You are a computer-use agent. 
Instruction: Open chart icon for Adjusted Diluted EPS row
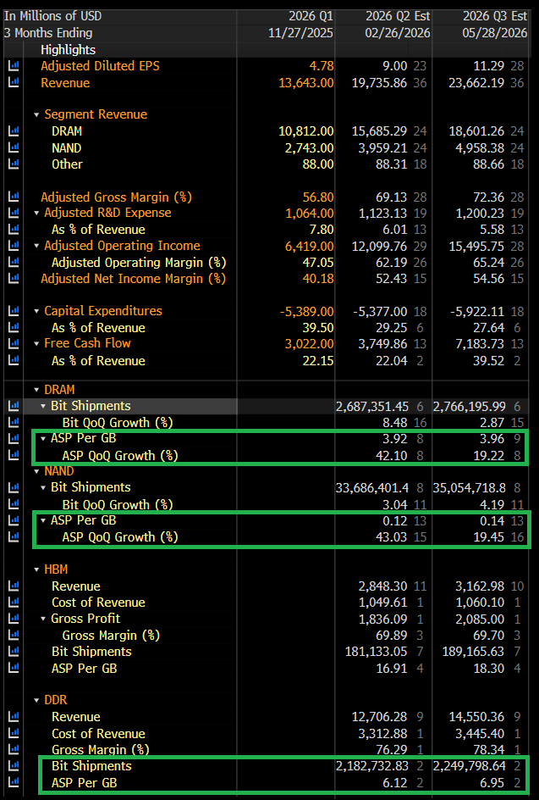(x=14, y=66)
